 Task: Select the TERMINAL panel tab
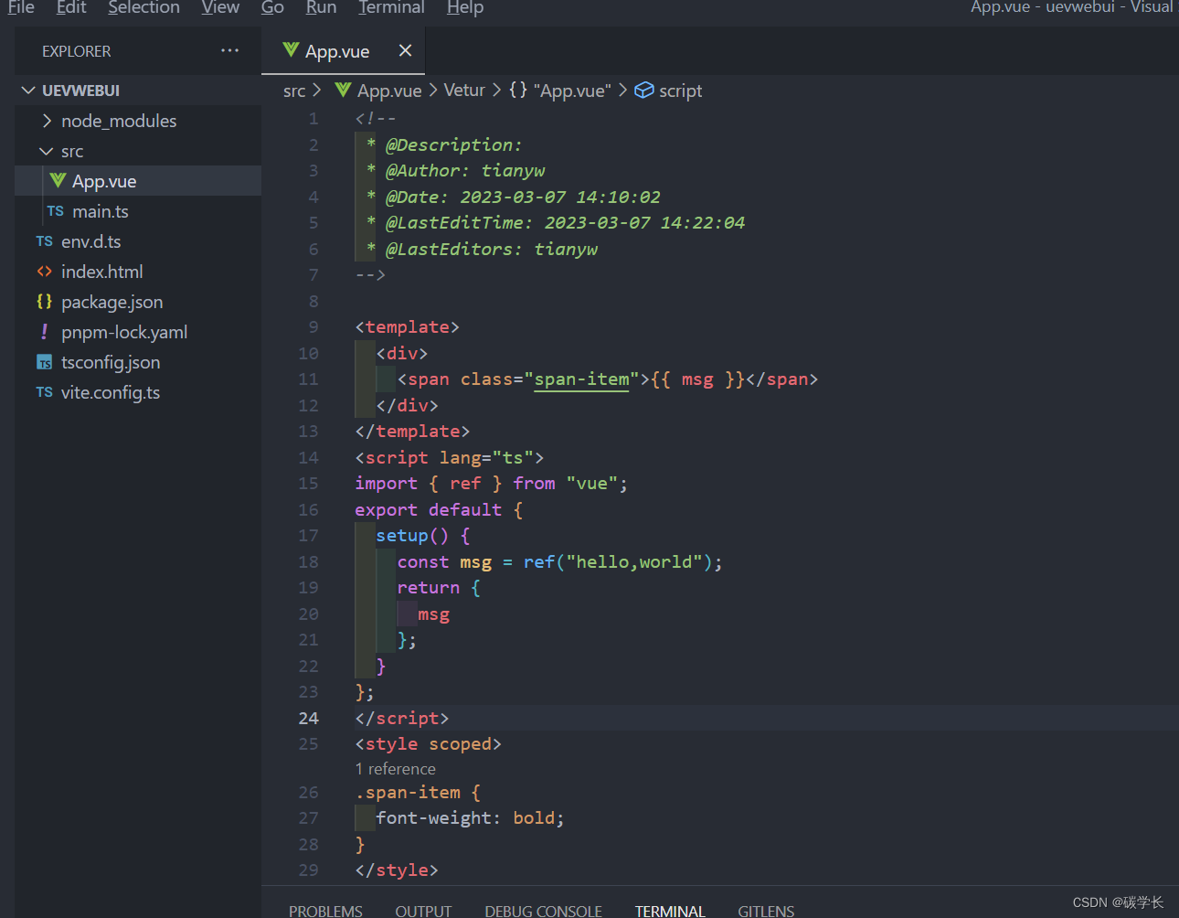(x=670, y=911)
